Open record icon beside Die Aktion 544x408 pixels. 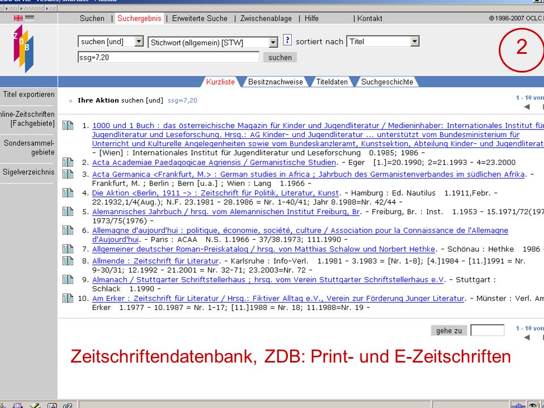click(x=67, y=193)
